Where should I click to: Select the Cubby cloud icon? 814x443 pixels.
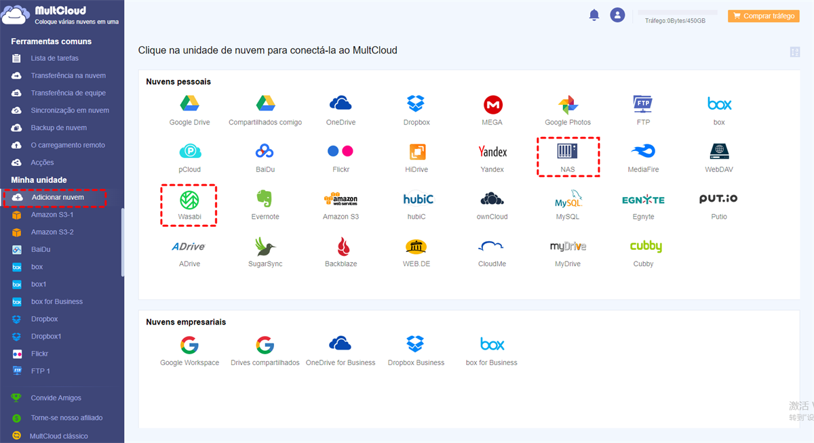coord(645,247)
